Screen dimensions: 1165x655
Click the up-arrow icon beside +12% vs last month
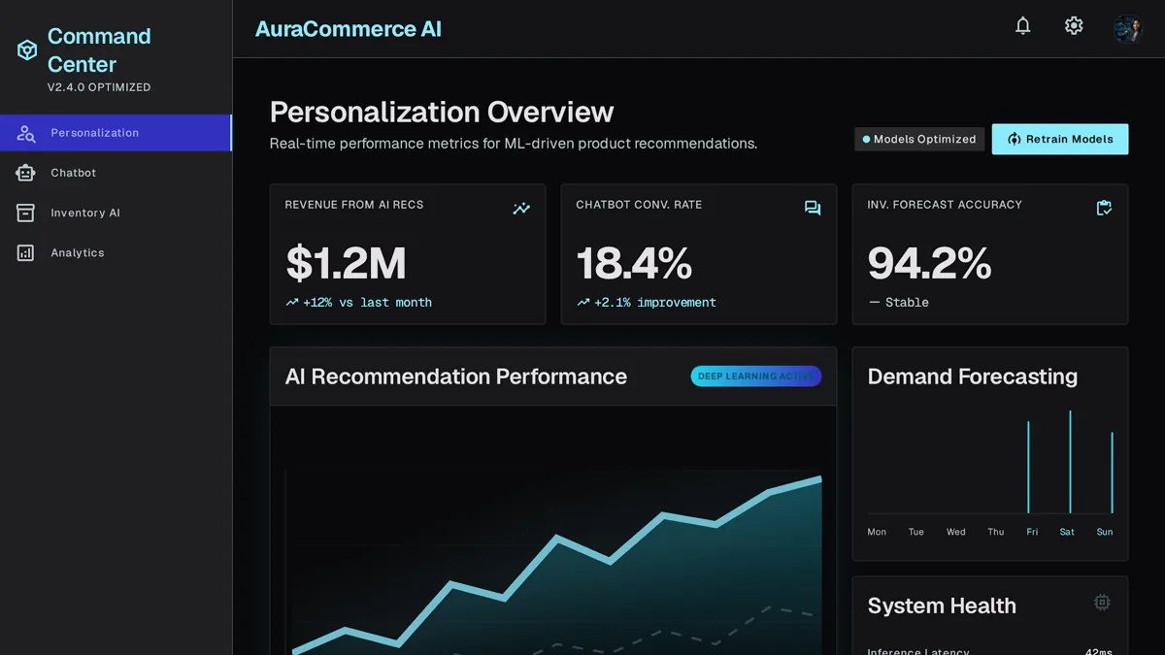pyautogui.click(x=292, y=303)
